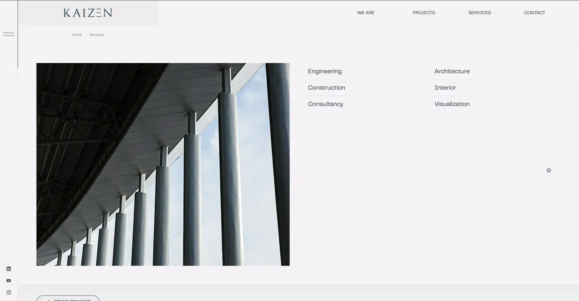The image size is (579, 301).
Task: Click the Home breadcrumb link
Action: [77, 35]
